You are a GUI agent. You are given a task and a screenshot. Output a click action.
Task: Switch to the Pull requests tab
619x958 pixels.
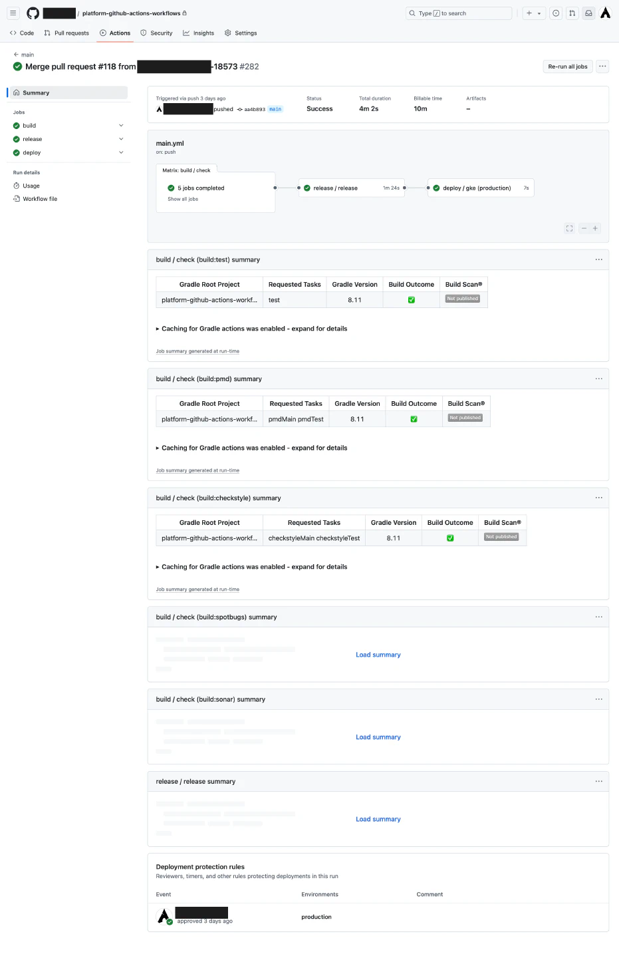point(66,33)
